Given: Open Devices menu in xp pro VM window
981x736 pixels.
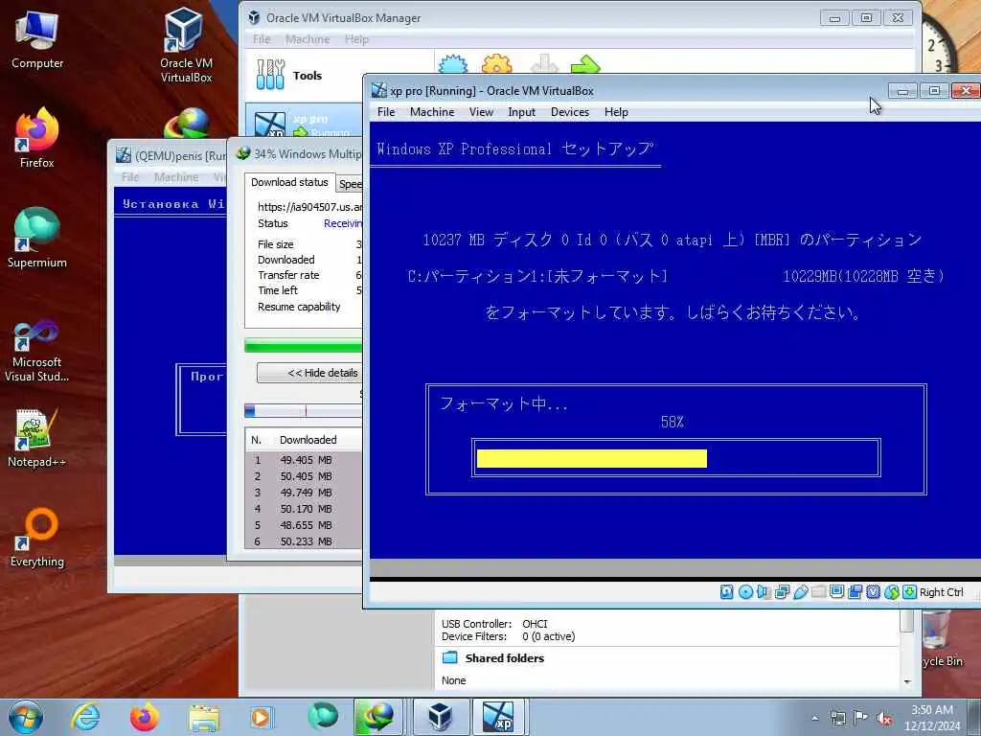Looking at the screenshot, I should pyautogui.click(x=569, y=112).
